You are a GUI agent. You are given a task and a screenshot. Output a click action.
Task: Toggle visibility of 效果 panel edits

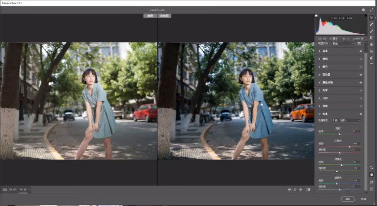pos(361,106)
